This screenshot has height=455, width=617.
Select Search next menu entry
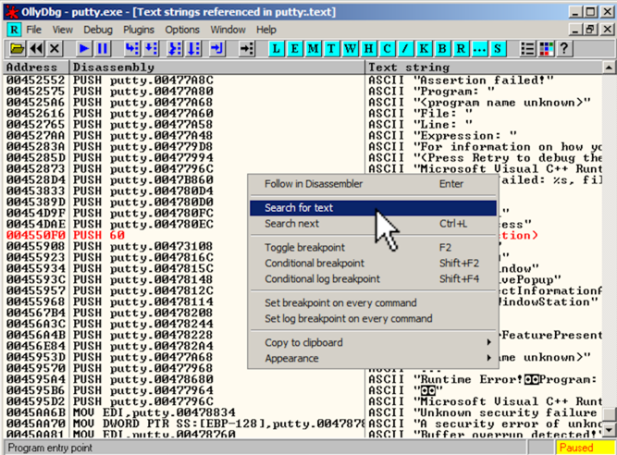pos(373,224)
